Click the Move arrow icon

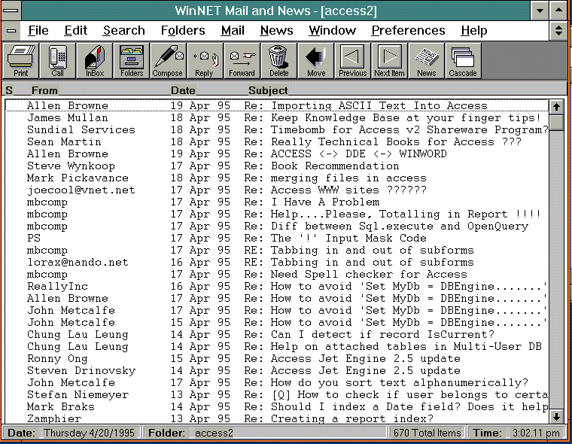click(x=315, y=60)
